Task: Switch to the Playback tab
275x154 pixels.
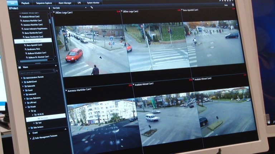Action: pos(25,3)
